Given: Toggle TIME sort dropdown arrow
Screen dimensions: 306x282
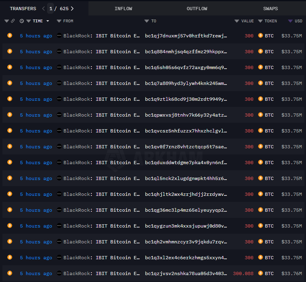Looking at the screenshot, I should tap(47, 21).
